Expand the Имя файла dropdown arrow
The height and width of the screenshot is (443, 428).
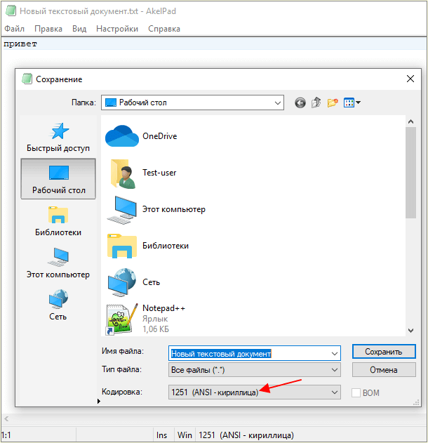coord(335,353)
